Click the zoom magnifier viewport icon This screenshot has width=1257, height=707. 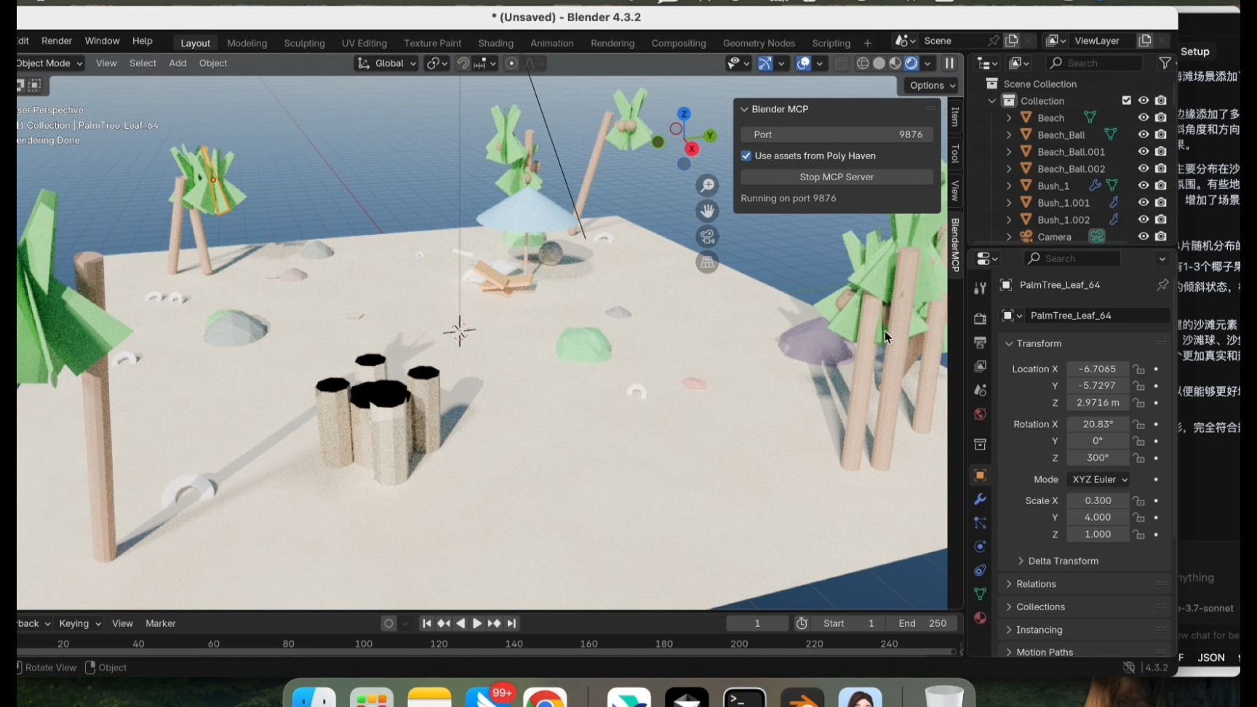click(707, 186)
